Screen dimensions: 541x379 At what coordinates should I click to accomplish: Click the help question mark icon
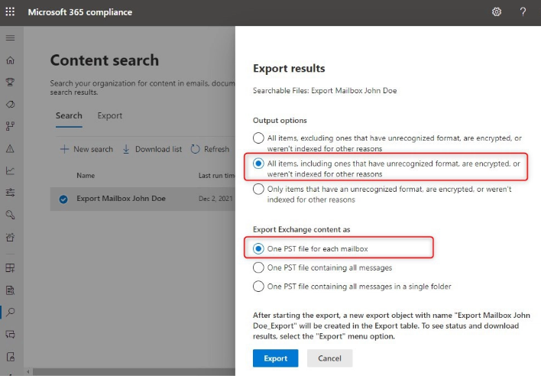coord(523,11)
